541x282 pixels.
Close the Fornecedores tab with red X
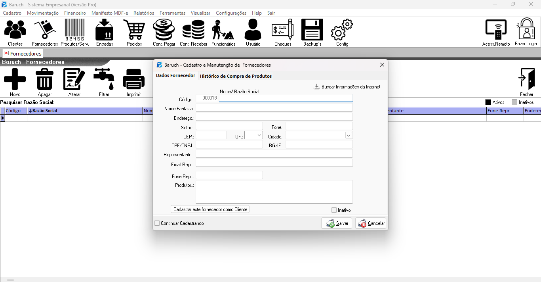click(x=6, y=53)
